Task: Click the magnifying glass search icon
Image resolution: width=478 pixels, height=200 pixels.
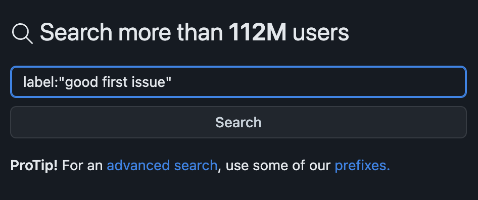Action: point(22,33)
